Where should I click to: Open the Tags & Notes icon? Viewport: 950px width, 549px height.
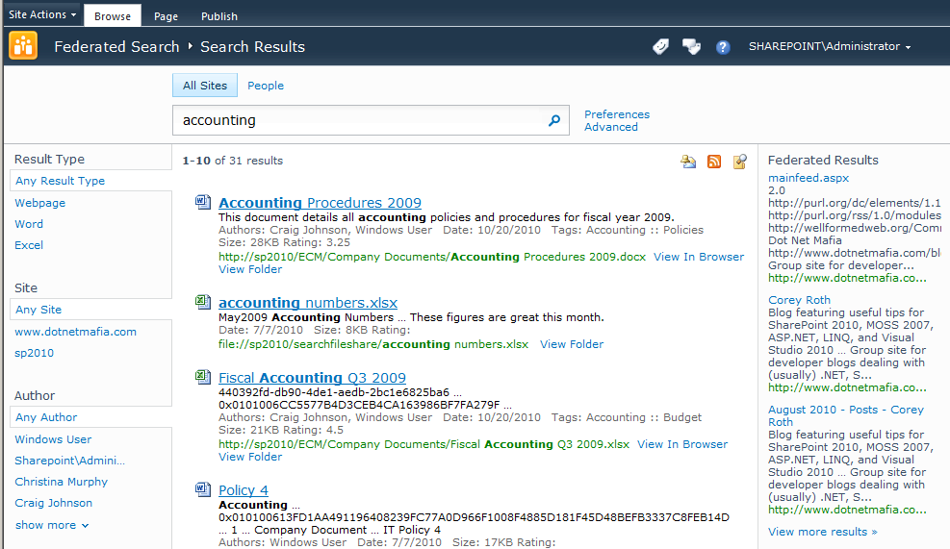click(x=691, y=46)
